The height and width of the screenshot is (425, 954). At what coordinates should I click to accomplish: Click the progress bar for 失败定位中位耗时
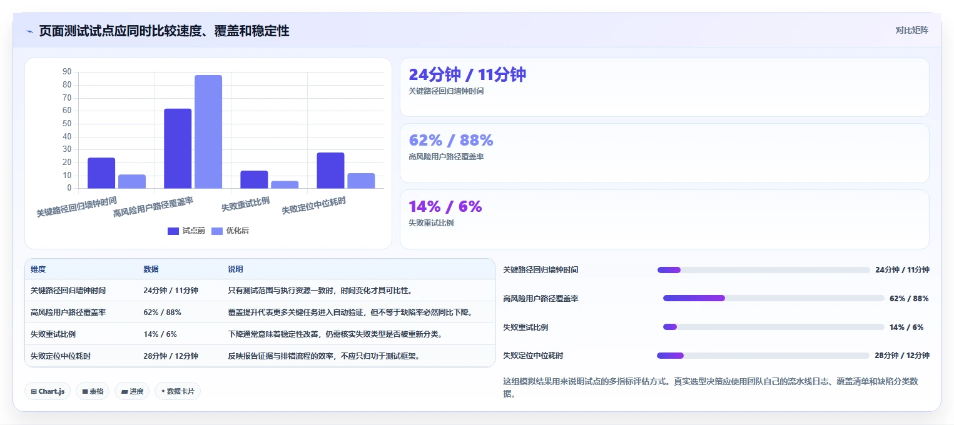click(763, 356)
